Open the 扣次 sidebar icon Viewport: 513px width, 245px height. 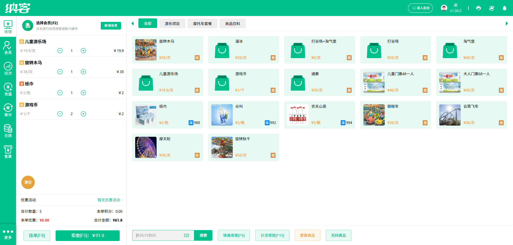click(x=8, y=69)
